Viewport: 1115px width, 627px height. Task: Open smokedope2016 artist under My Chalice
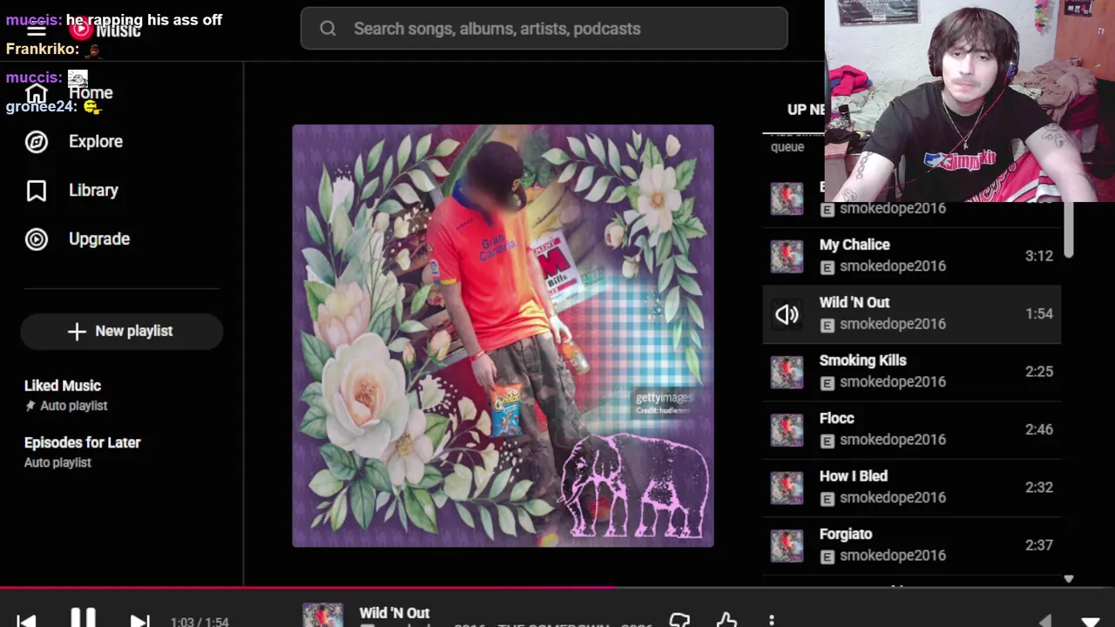coord(893,266)
